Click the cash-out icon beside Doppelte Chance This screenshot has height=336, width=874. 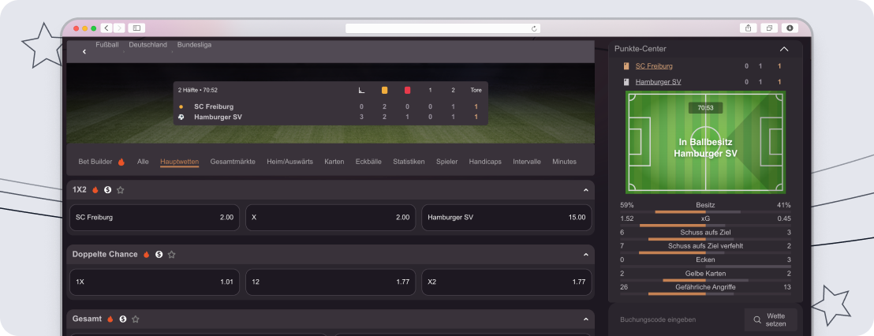click(x=159, y=255)
